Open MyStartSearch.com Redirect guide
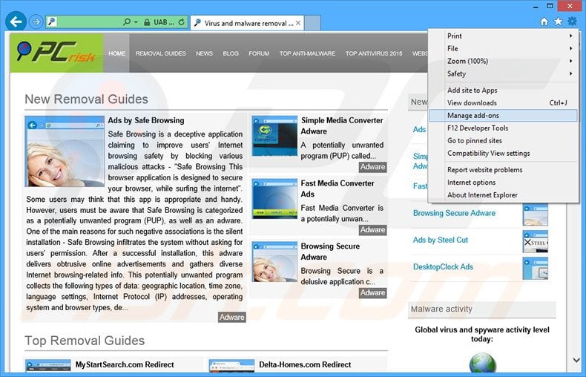This screenshot has width=586, height=377. [125, 364]
